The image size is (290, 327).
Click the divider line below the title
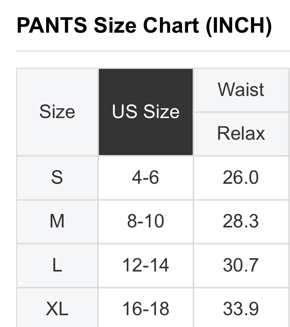coord(153,51)
